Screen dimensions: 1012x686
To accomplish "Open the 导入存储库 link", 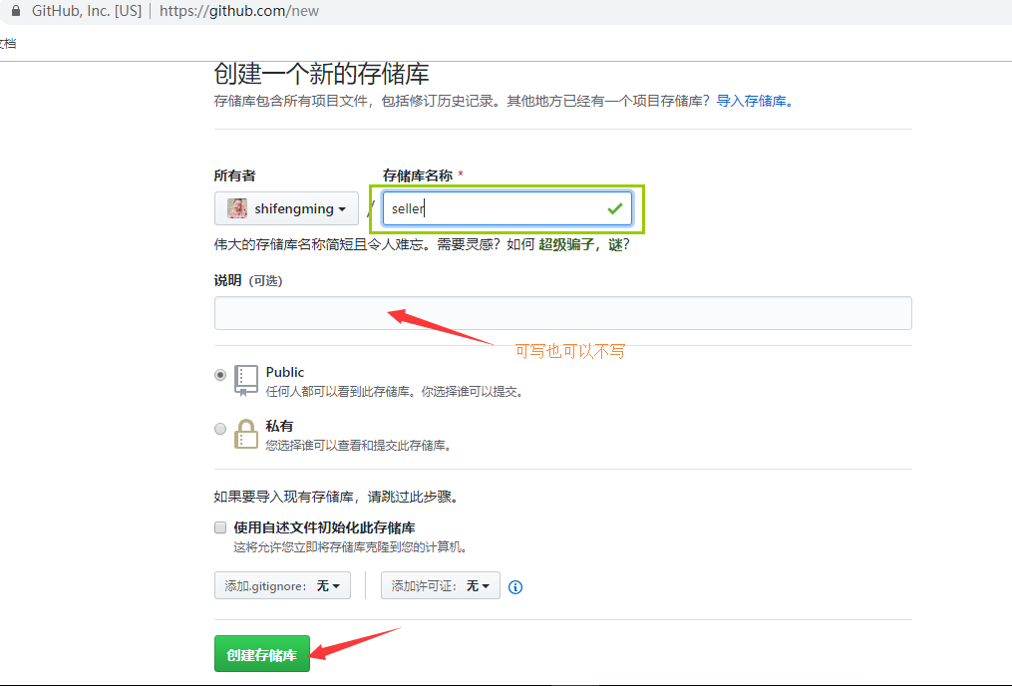I will [x=755, y=102].
